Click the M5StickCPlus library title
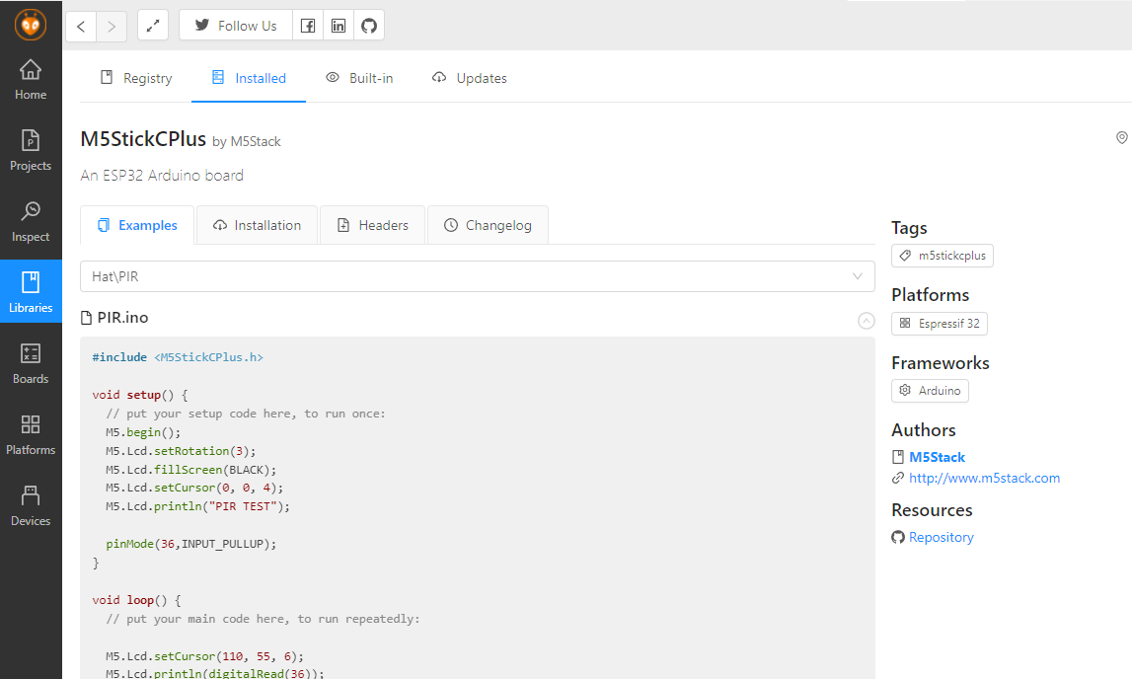Screen dimensions: 1132x679 coord(143,138)
